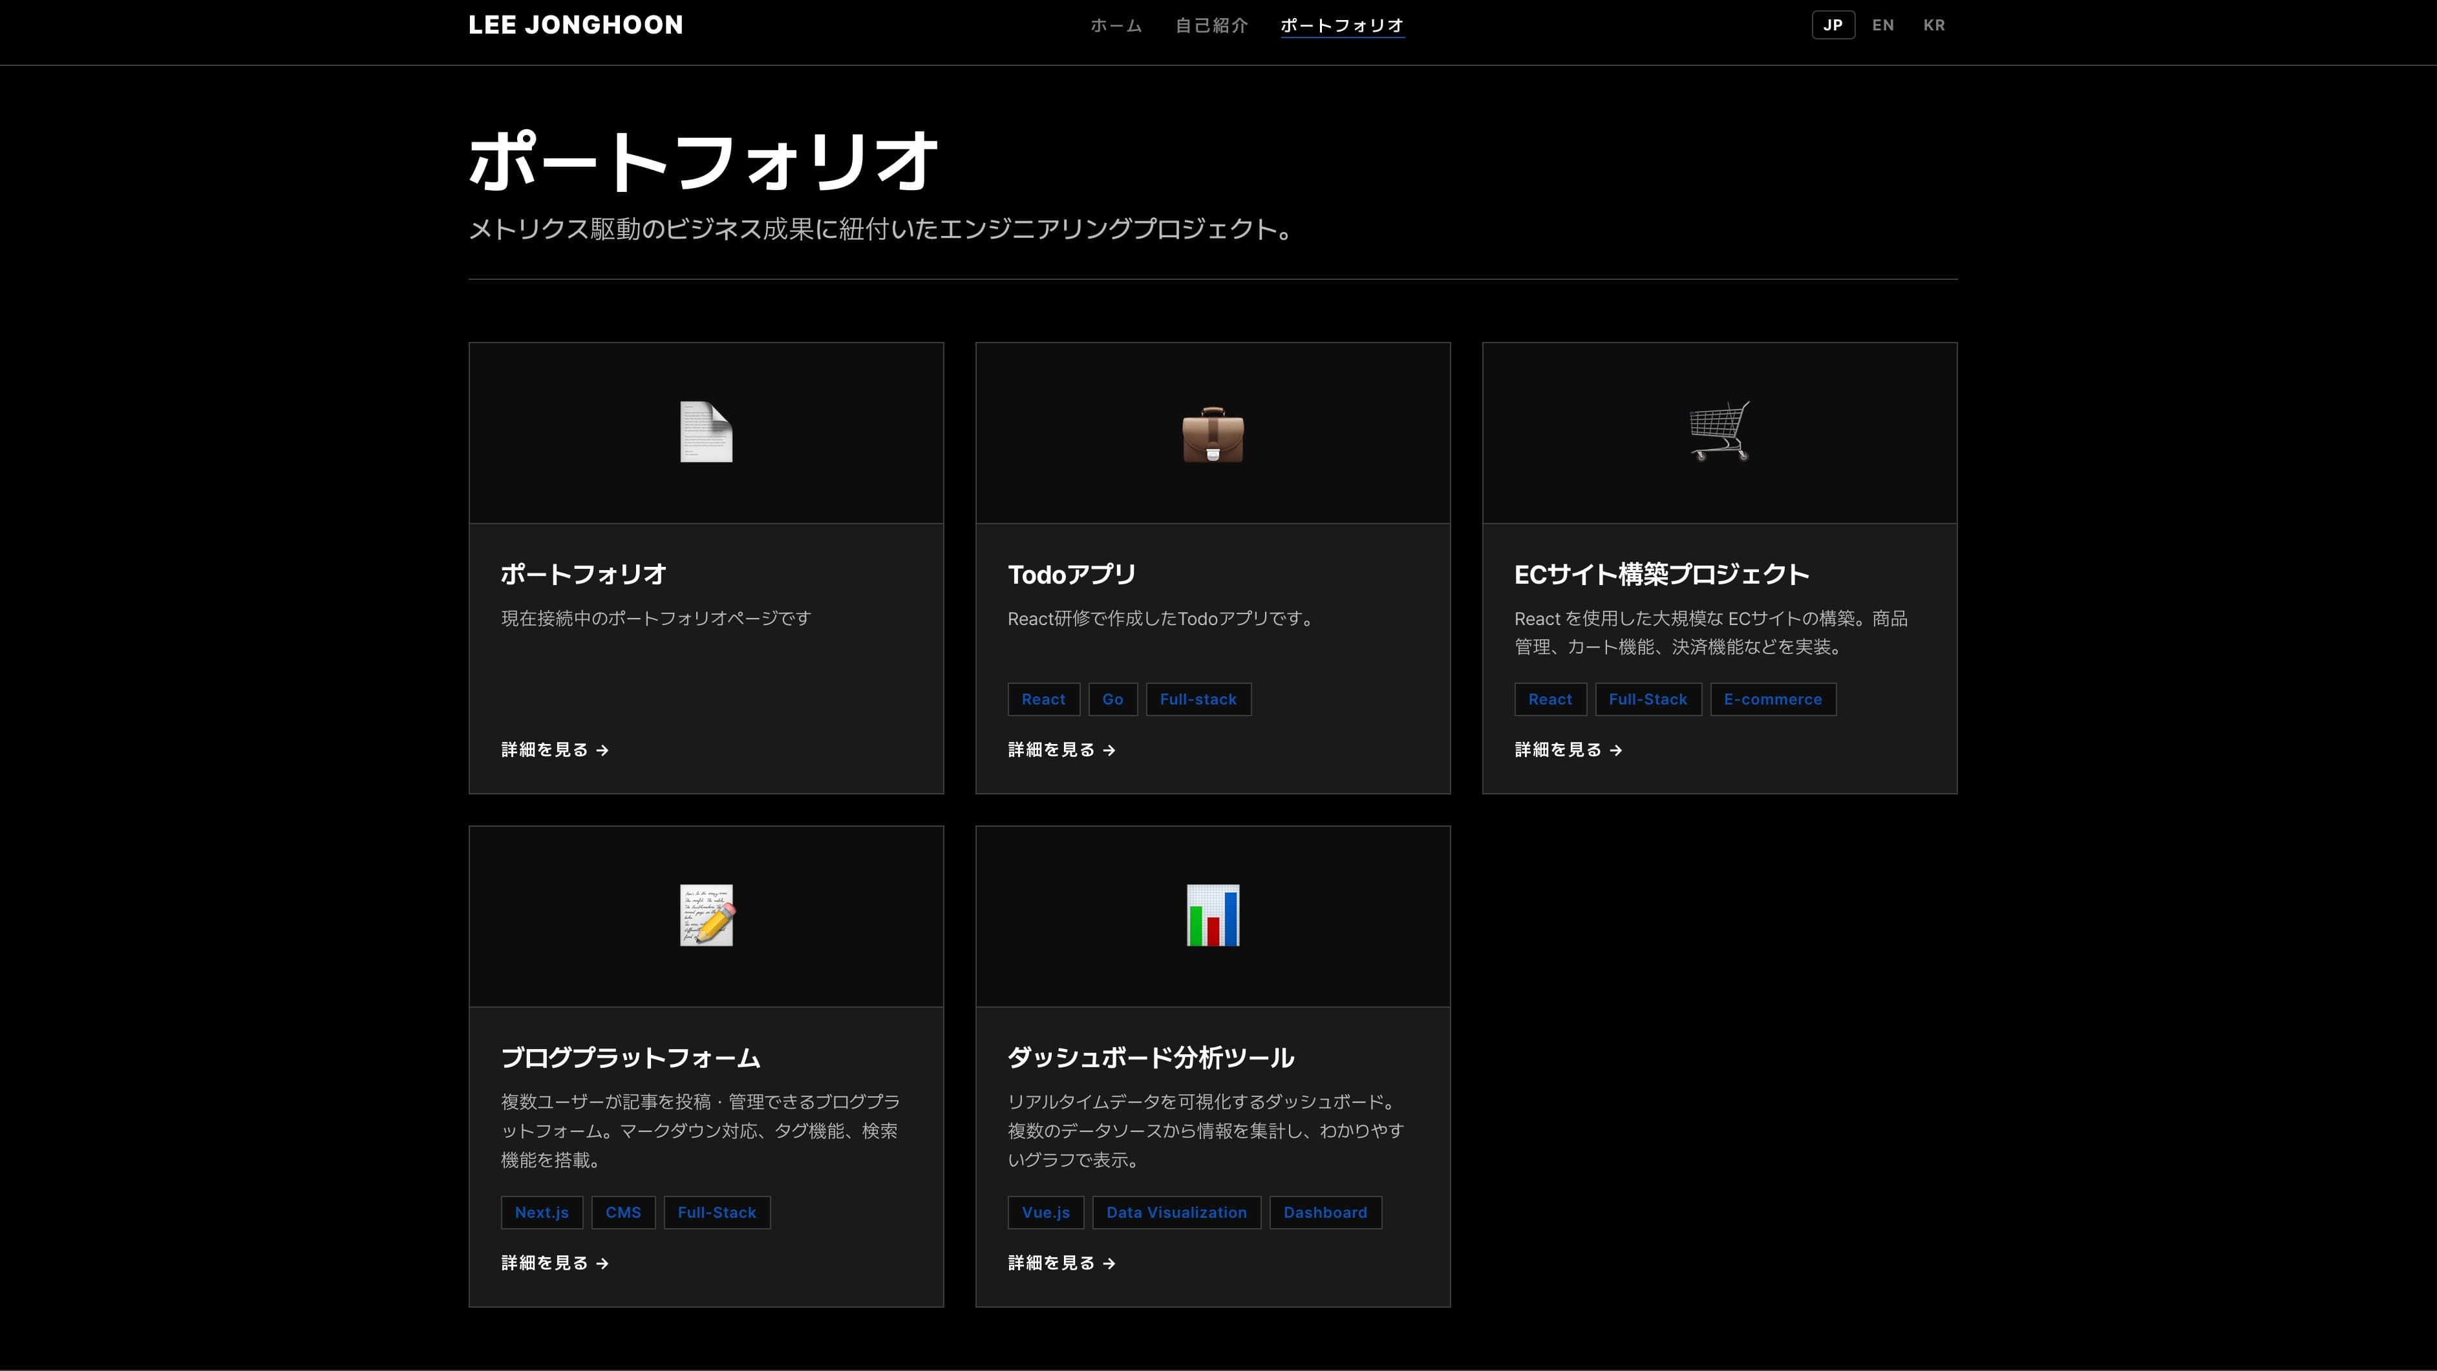Switch language to JP
Image resolution: width=2437 pixels, height=1371 pixels.
point(1833,26)
